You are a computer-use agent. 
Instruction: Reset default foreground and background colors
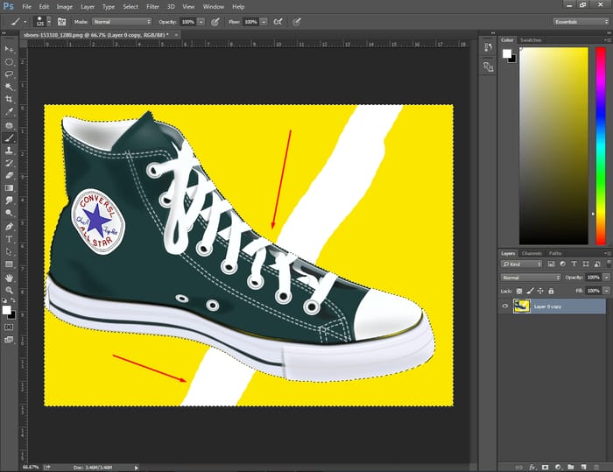(4, 300)
